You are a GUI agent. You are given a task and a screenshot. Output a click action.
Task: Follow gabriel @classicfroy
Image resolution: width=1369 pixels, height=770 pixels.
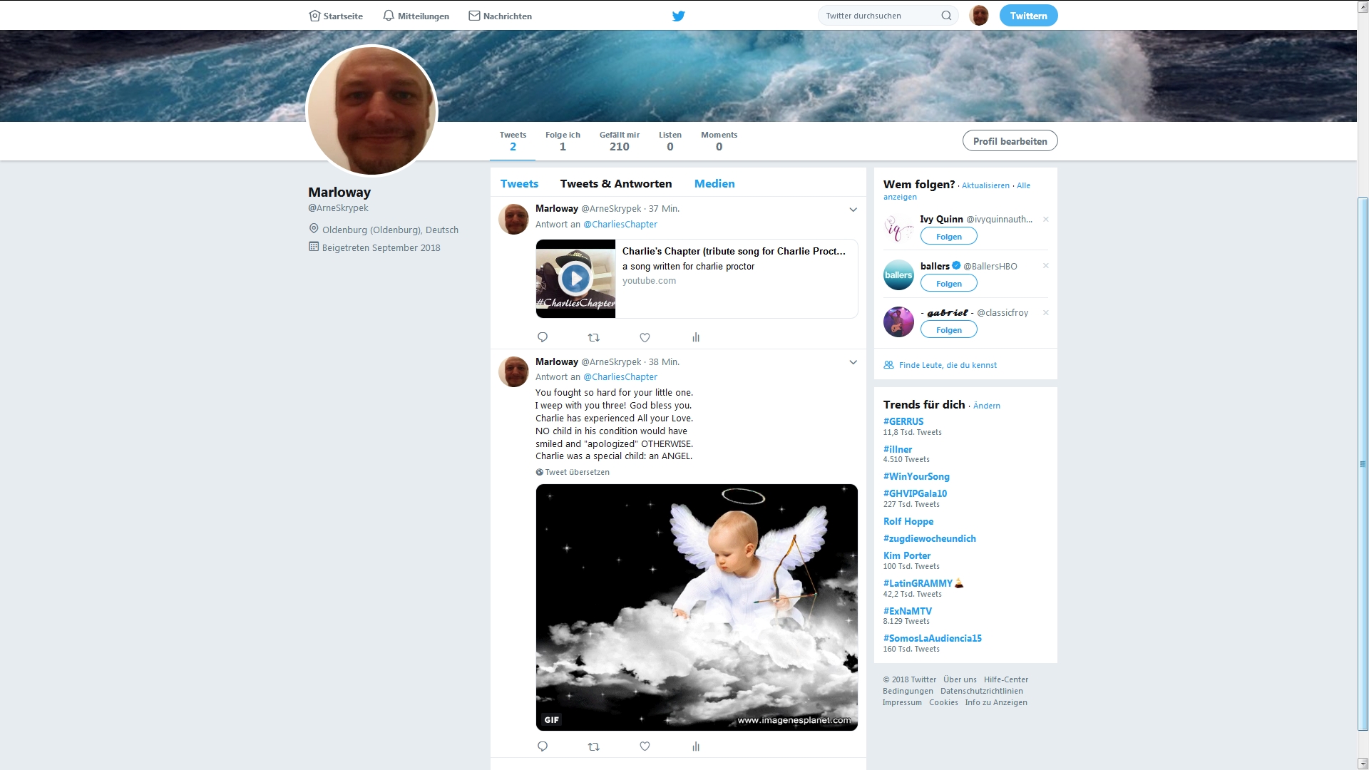[948, 330]
